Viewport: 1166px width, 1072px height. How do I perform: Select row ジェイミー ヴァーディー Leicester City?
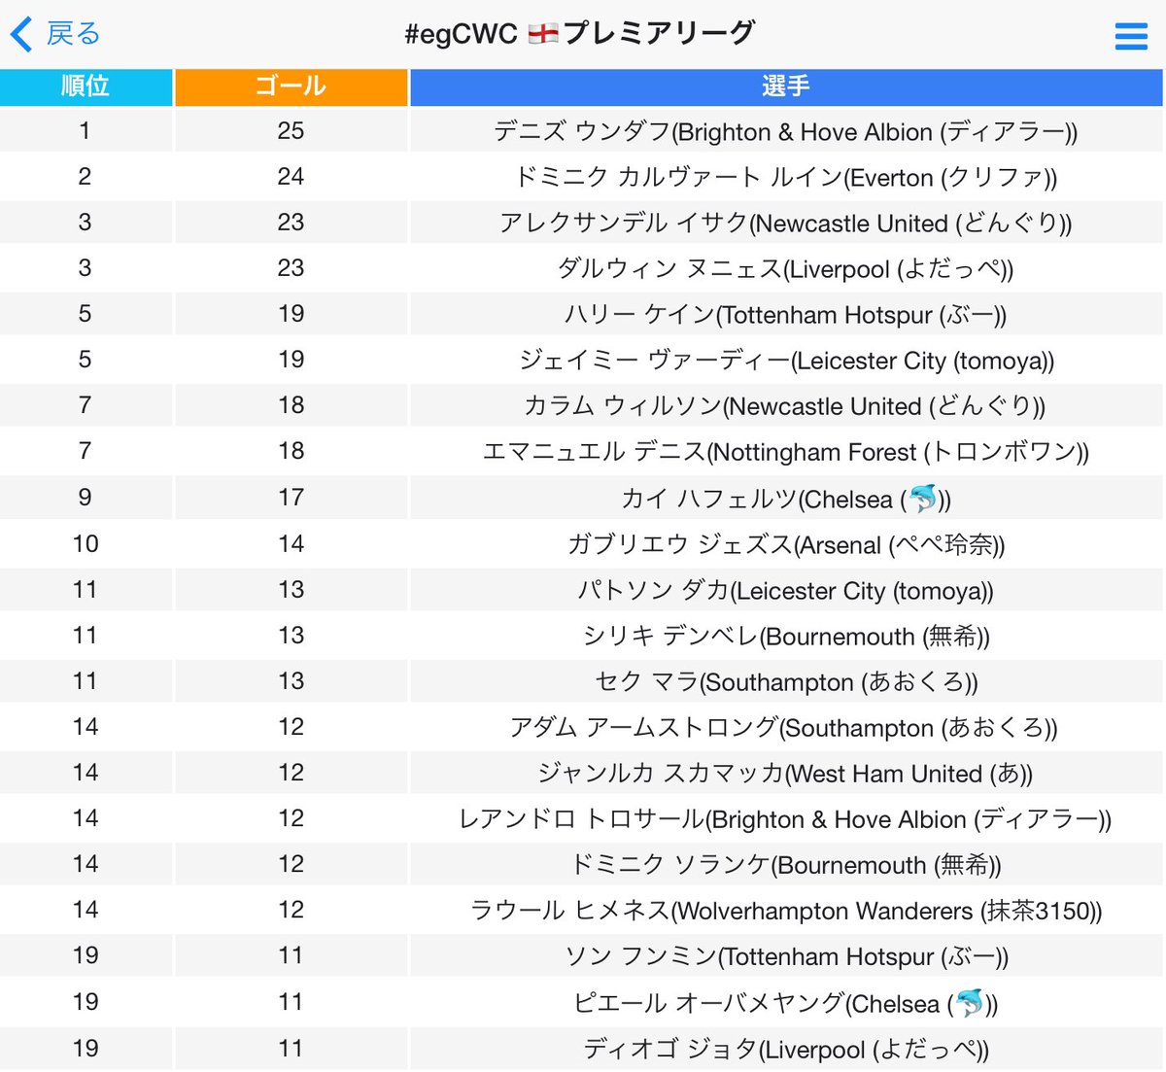583,359
